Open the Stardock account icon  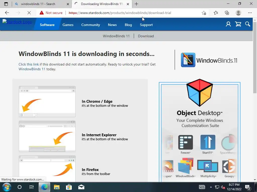228,24
